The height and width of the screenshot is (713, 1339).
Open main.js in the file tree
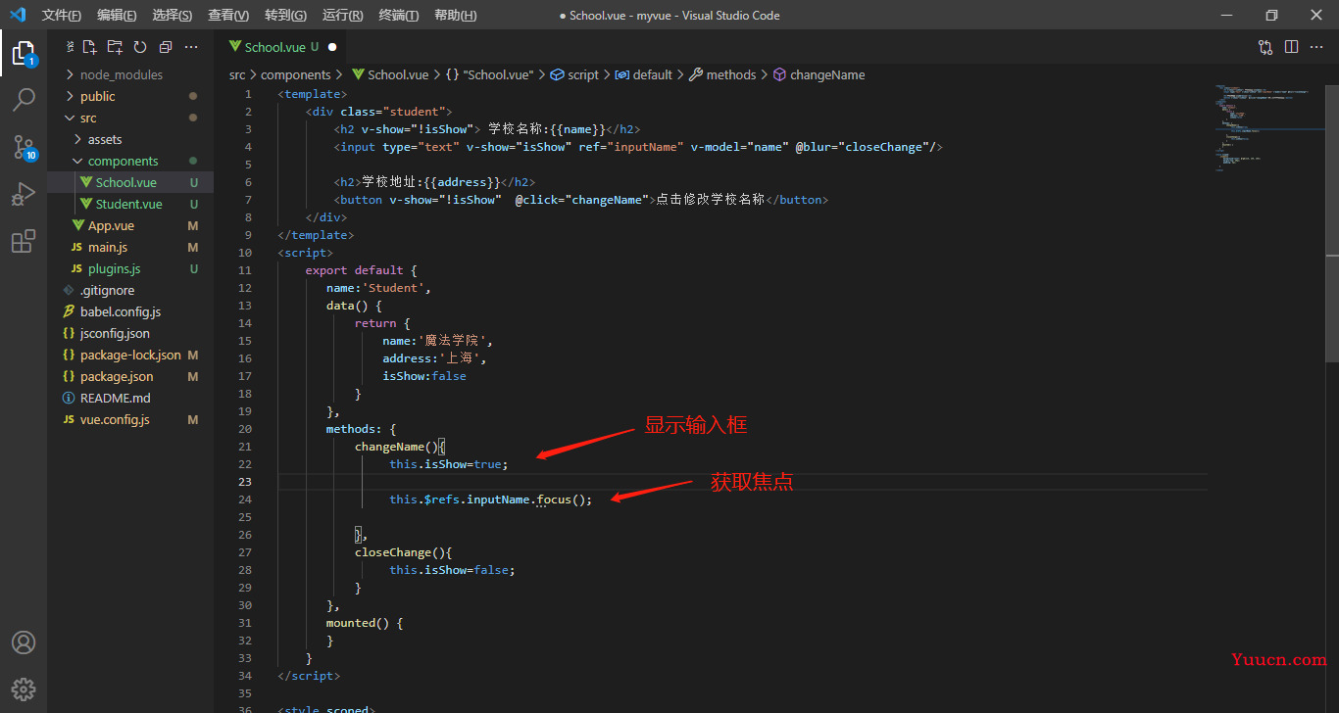pyautogui.click(x=130, y=247)
